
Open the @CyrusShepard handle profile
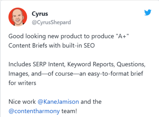tap(51, 22)
